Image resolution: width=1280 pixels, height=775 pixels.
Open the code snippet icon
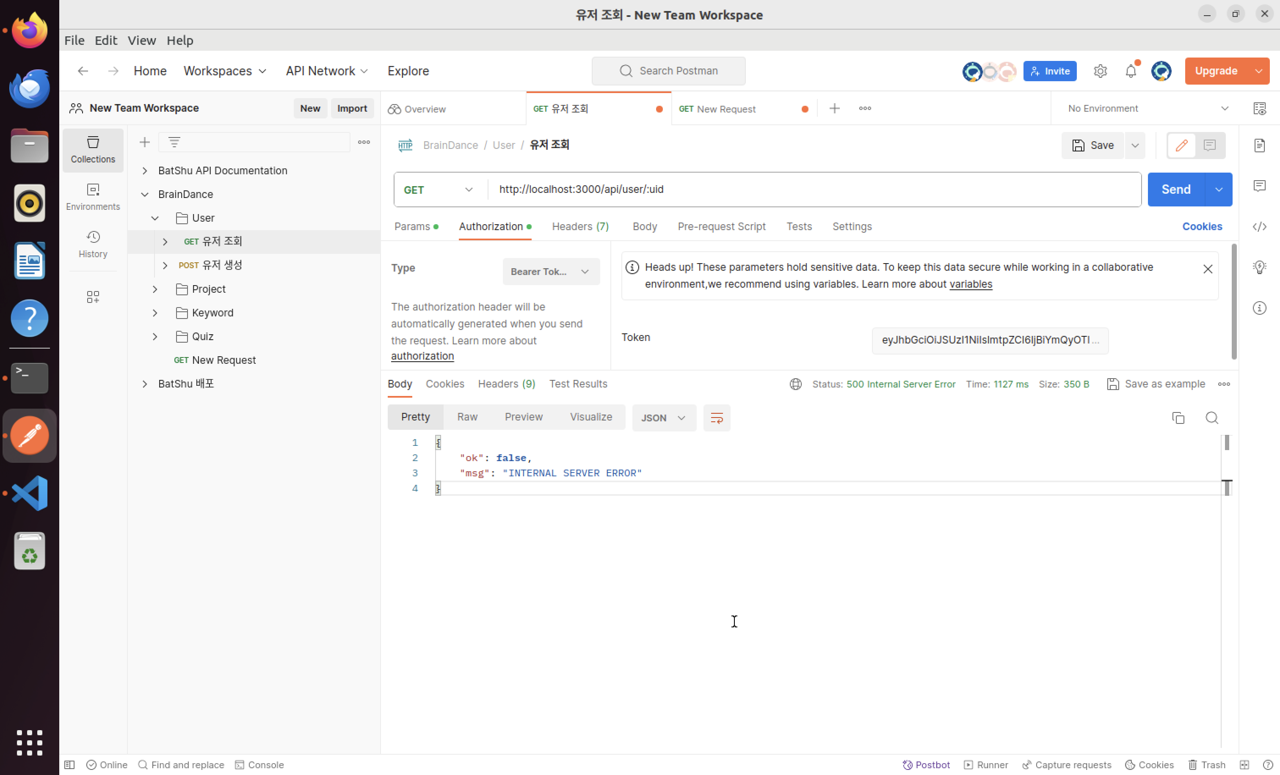(x=1259, y=226)
